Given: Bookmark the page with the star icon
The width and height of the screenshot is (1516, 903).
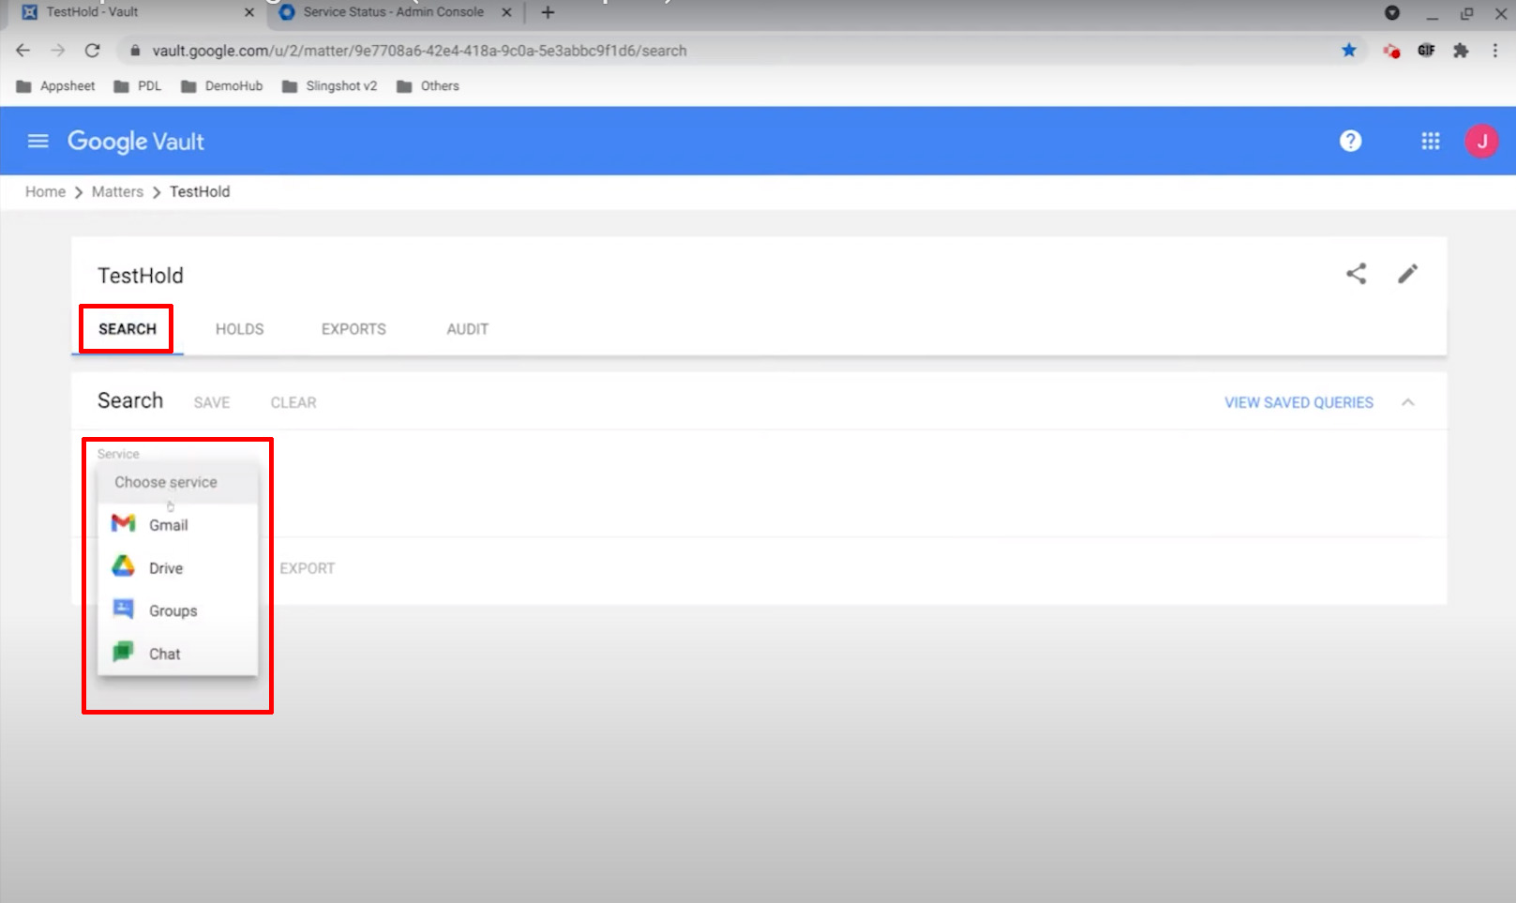Looking at the screenshot, I should point(1349,51).
